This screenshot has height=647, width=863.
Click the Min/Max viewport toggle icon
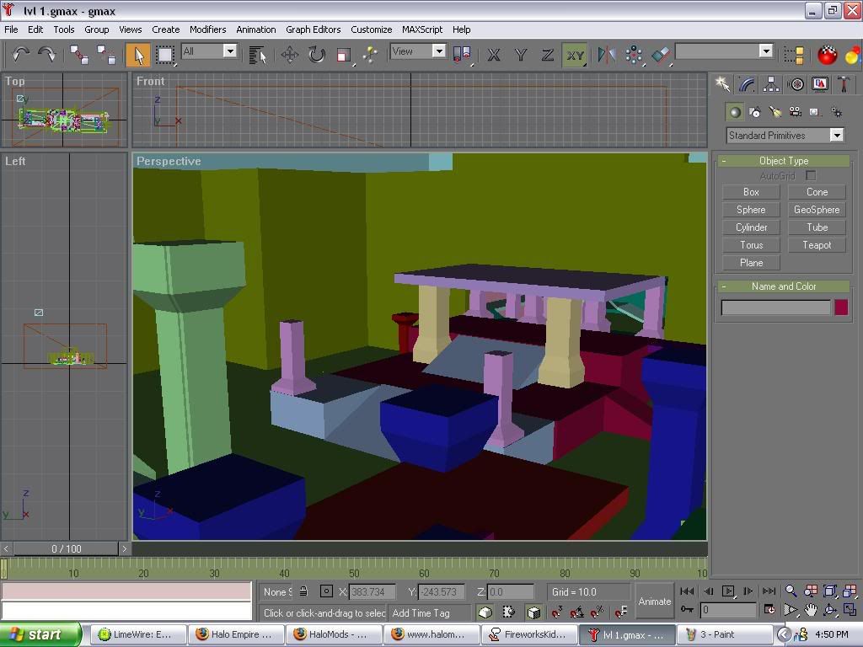coord(850,610)
